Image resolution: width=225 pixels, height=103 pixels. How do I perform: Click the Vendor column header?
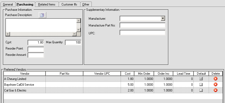coord(25,74)
